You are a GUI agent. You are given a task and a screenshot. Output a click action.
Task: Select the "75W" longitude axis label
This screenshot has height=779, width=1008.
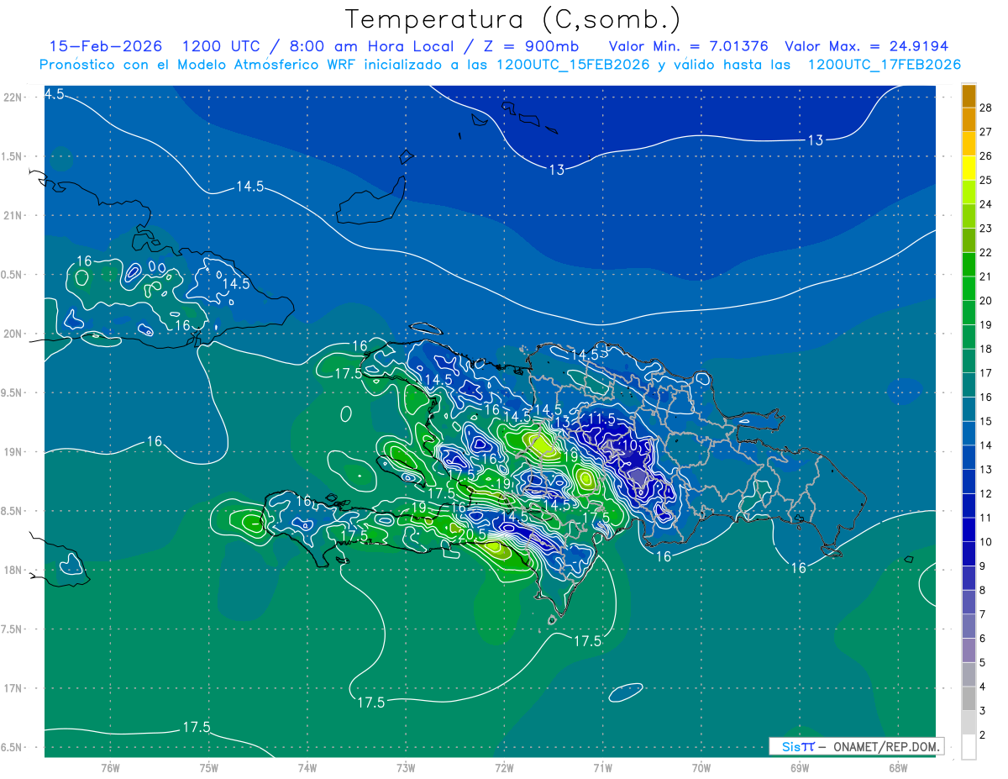[x=209, y=767]
